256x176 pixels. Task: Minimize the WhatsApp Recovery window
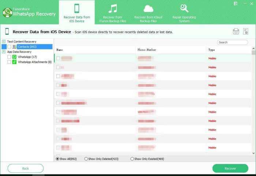(x=245, y=4)
